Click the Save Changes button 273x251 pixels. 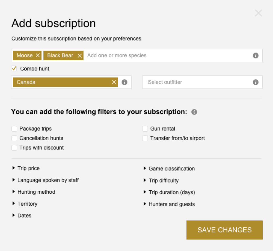pos(224,230)
